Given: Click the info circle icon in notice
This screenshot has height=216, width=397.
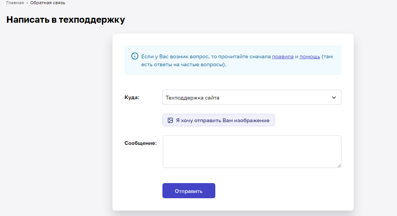Looking at the screenshot, I should (135, 56).
